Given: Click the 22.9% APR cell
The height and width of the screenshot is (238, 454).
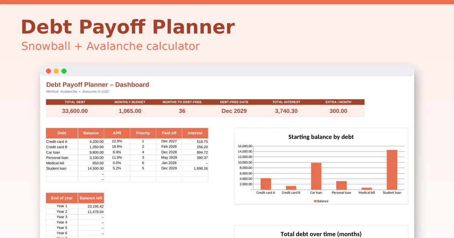Looking at the screenshot, I should point(117,141).
